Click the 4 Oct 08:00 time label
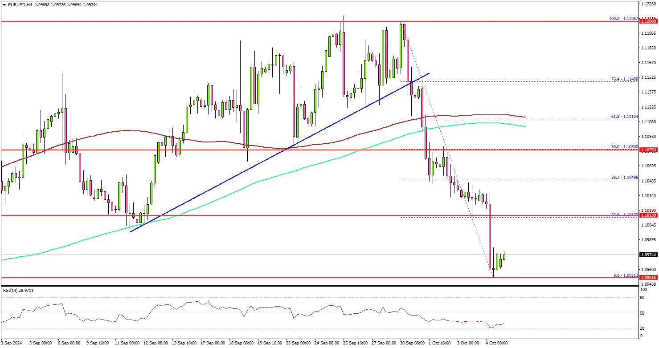The width and height of the screenshot is (659, 348). [496, 343]
